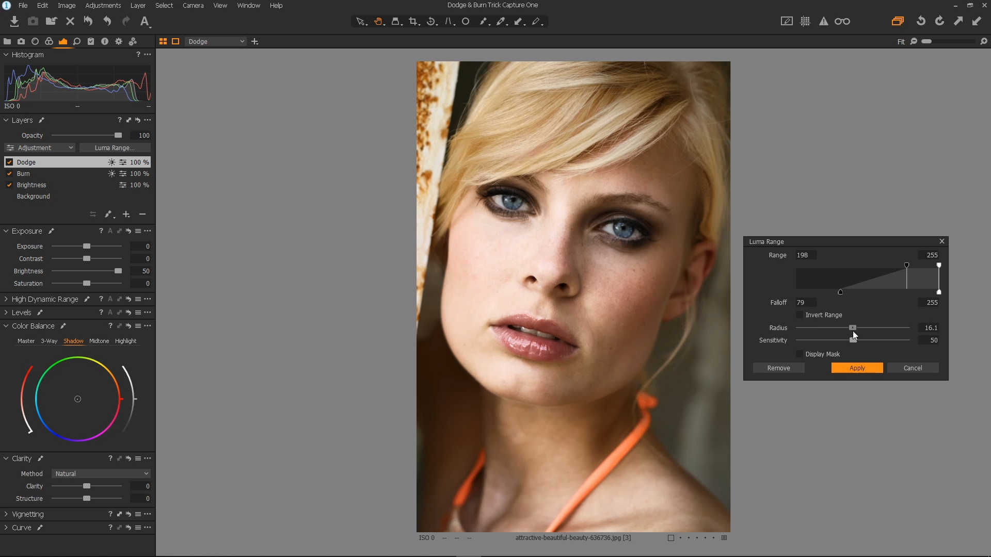Toggle the grid overlay icon

point(805,22)
